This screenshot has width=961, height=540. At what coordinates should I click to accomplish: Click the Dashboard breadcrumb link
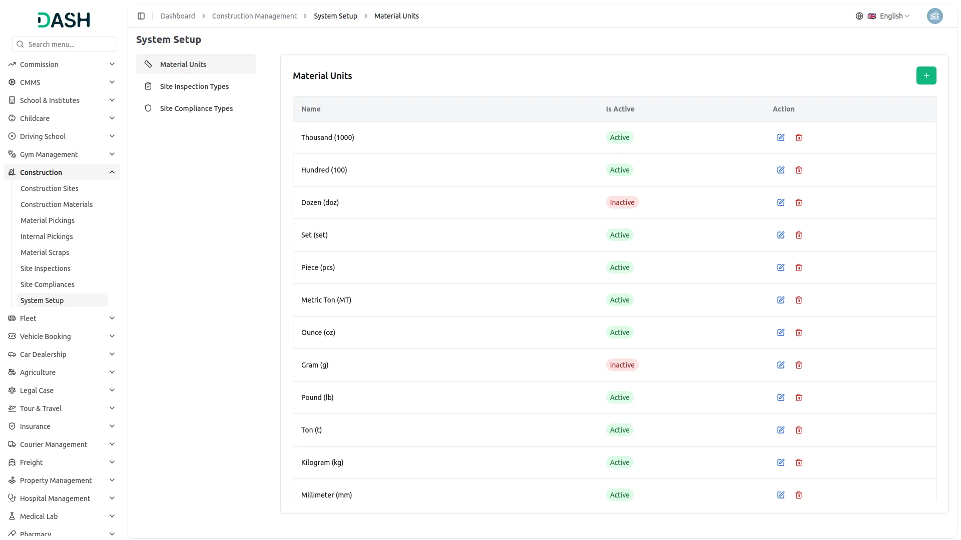coord(178,16)
